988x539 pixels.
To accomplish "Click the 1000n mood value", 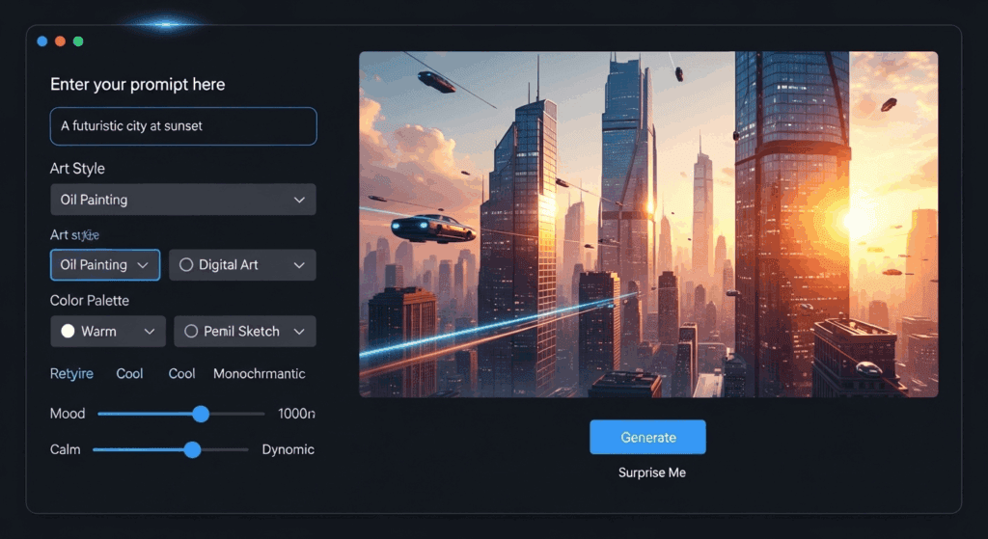I will click(x=296, y=414).
